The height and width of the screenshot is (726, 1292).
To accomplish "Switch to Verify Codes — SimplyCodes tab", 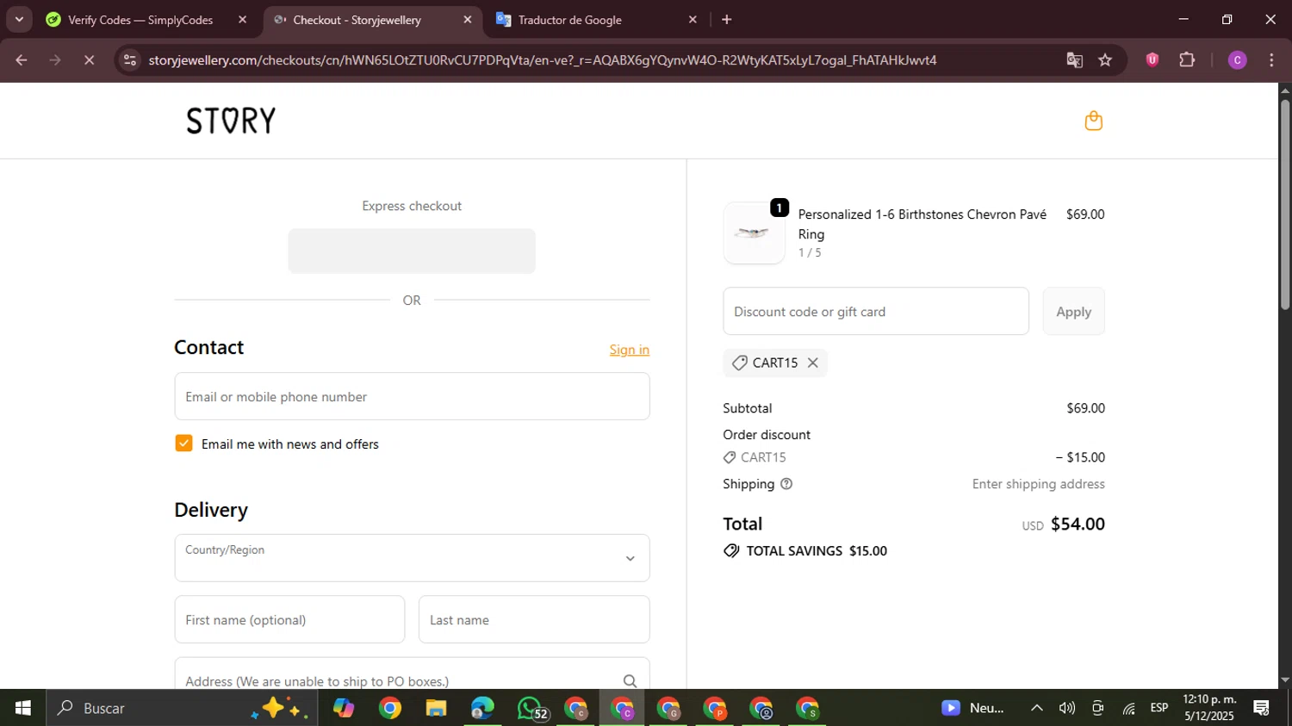I will coord(140,20).
